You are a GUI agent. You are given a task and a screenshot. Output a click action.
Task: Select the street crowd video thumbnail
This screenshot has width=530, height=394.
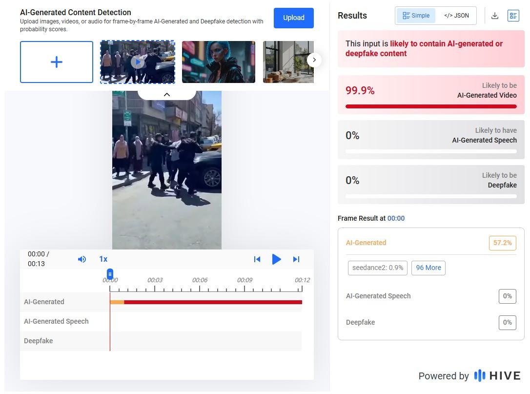click(x=138, y=62)
